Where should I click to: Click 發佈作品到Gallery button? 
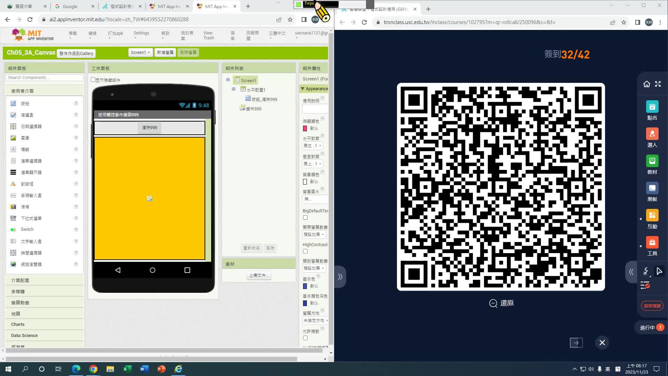(x=76, y=53)
